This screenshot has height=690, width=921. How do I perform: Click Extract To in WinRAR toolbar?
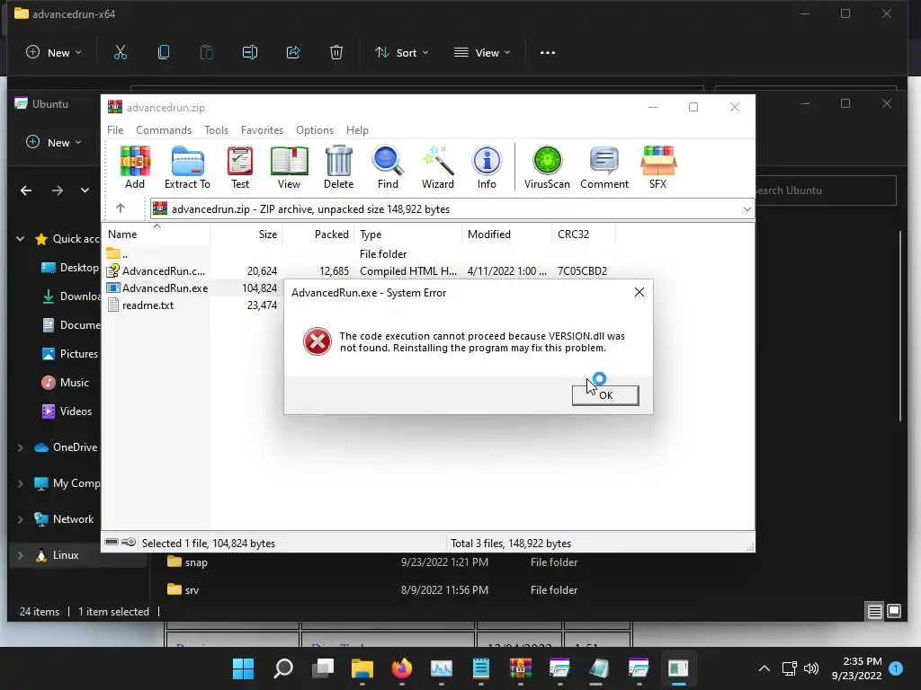(187, 167)
